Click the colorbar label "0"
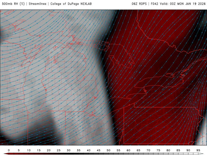 (9, 150)
